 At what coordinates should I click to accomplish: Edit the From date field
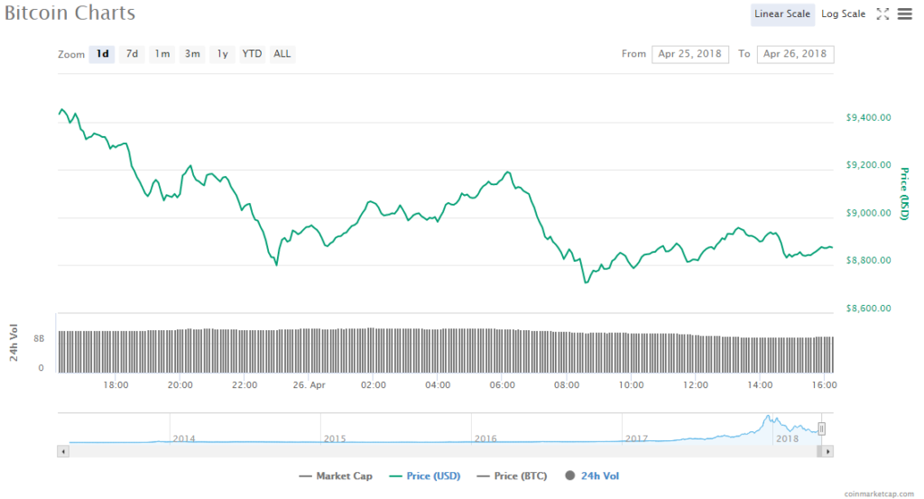click(x=690, y=54)
